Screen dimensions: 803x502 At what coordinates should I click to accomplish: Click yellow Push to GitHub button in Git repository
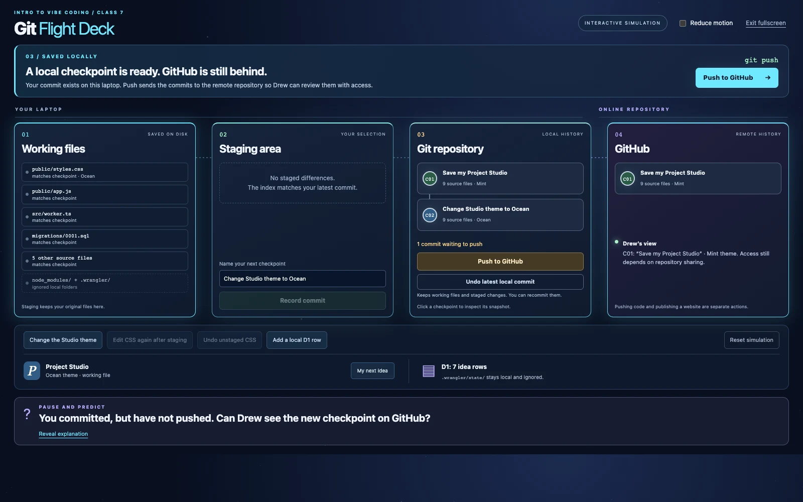(500, 262)
